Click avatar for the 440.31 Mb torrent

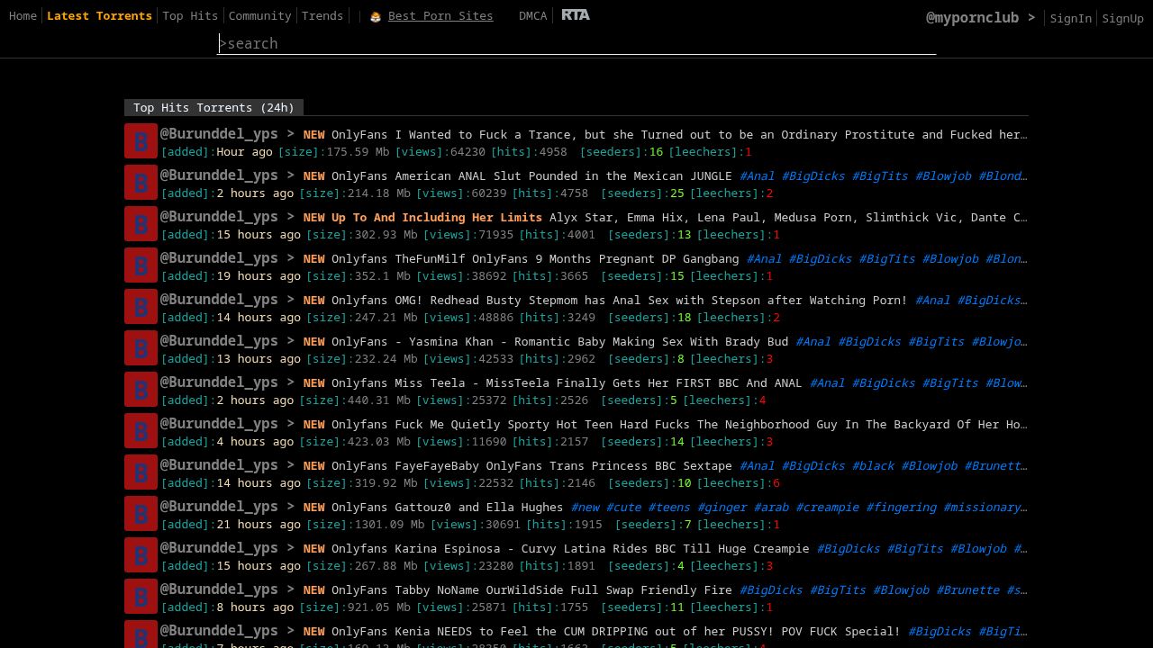141,390
